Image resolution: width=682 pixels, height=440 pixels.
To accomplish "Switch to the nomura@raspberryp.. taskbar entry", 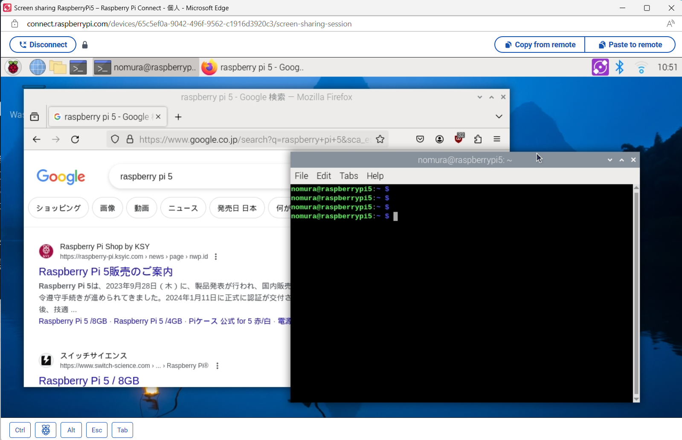I will [146, 67].
